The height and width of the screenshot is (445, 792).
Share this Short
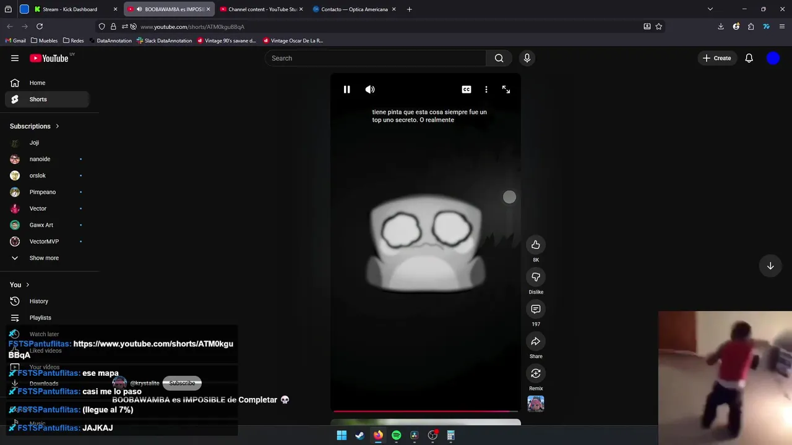(x=536, y=341)
